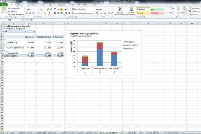201x134 pixels.
Task: Apply the green Gut cell style
Action: point(158,9)
